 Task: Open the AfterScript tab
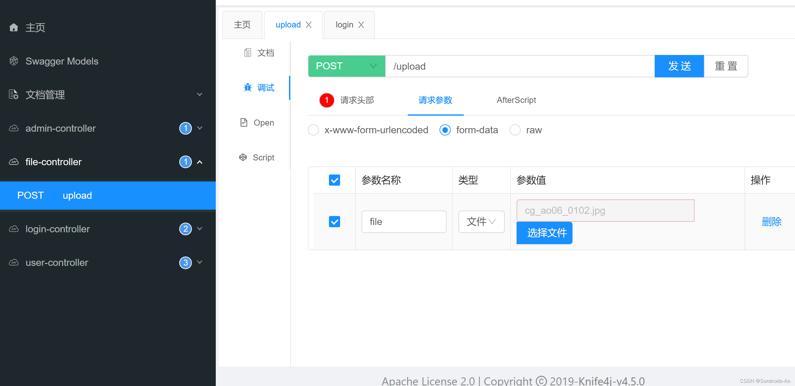(x=516, y=100)
